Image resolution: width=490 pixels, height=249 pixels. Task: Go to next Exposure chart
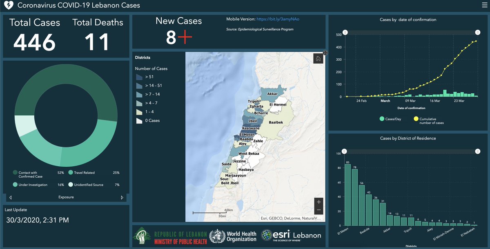pyautogui.click(x=122, y=198)
